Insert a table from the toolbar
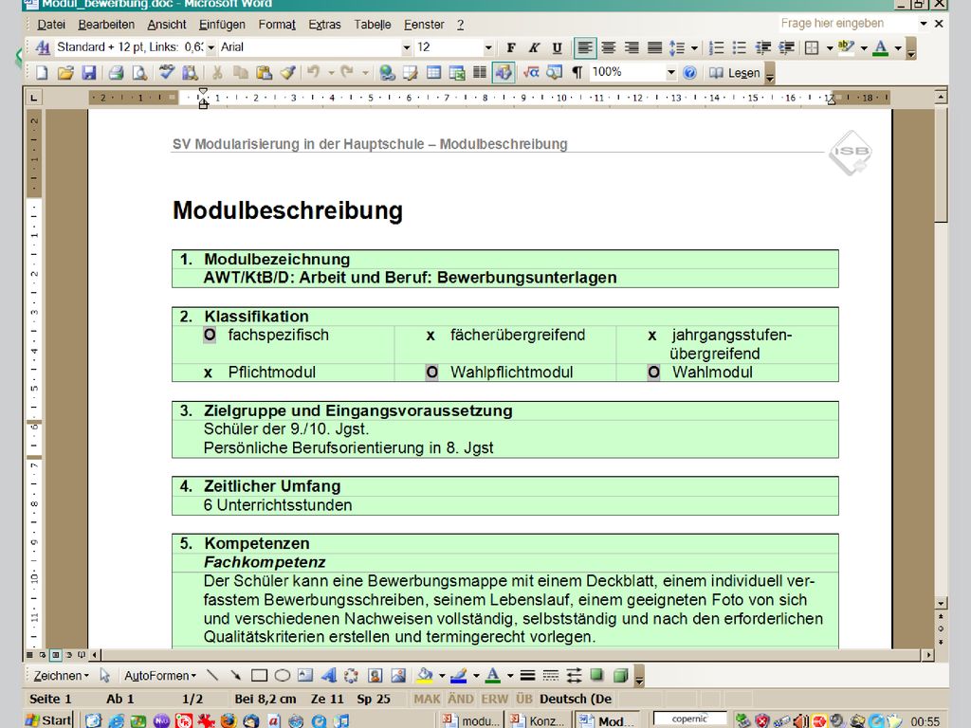The width and height of the screenshot is (971, 728). coord(433,73)
